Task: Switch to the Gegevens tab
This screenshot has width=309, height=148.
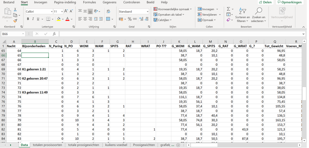Action: (110, 2)
